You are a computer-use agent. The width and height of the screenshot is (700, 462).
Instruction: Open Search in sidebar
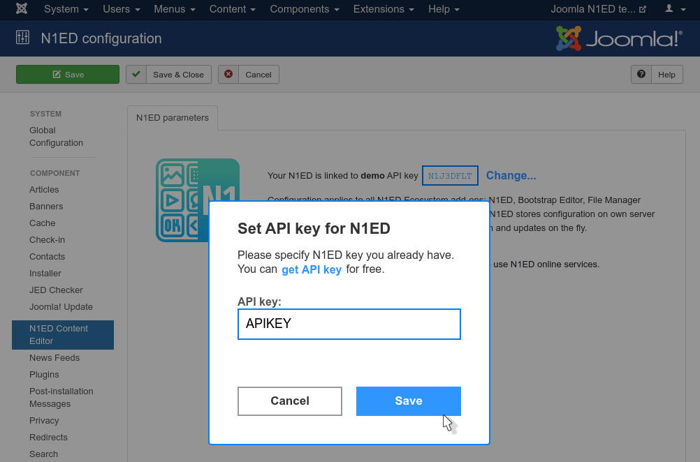pyautogui.click(x=44, y=454)
